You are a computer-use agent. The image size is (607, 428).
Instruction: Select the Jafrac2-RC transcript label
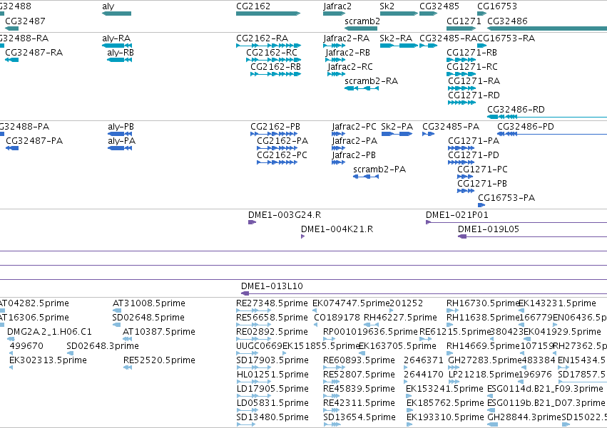[x=350, y=66]
